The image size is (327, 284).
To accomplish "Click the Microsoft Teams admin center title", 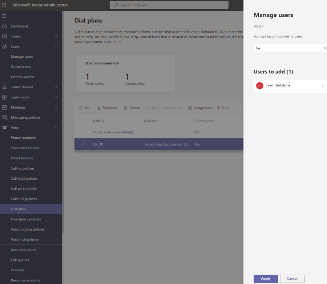I will click(40, 5).
